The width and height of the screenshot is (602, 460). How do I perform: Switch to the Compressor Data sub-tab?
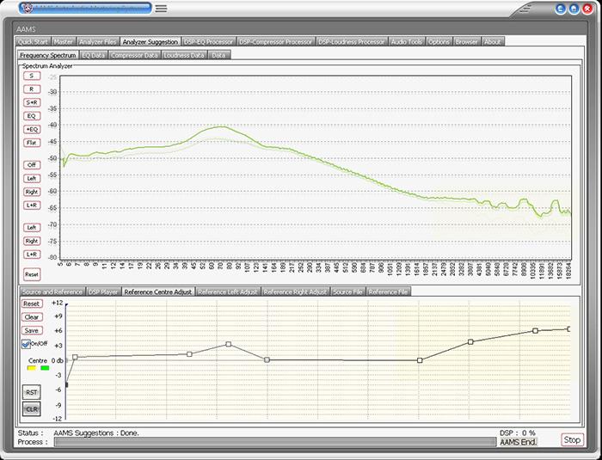(x=134, y=55)
